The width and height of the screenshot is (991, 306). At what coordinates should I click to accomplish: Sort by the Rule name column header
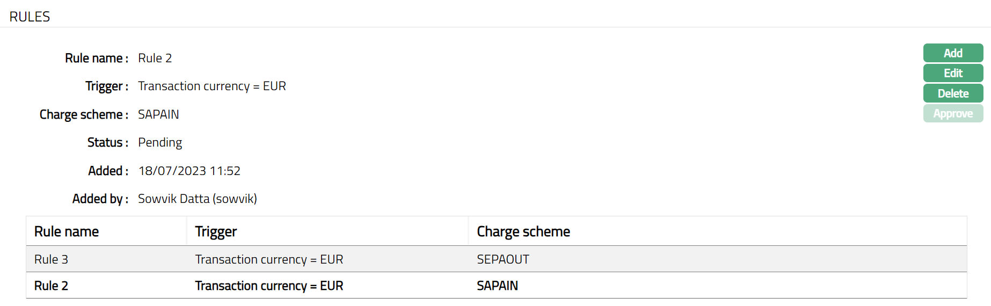tap(67, 231)
